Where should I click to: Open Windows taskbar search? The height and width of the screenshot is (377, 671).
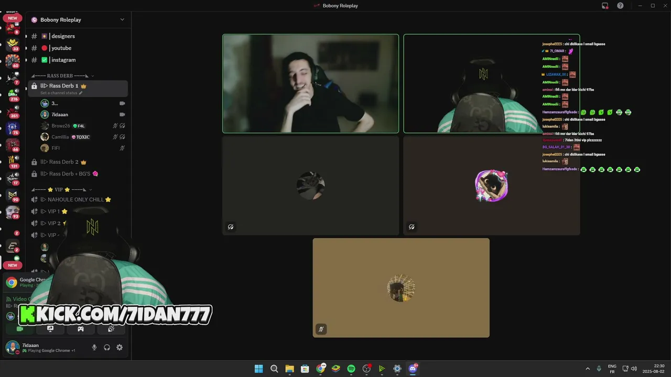pos(274,369)
